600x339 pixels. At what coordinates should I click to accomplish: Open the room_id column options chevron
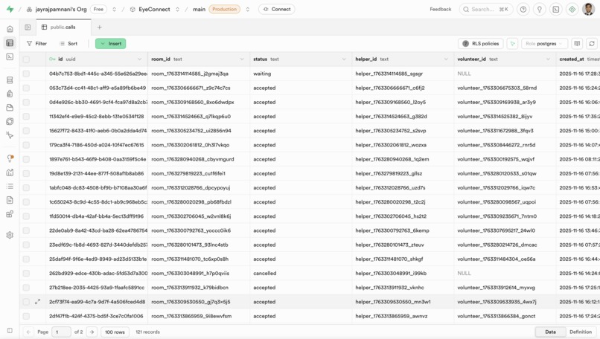tap(242, 59)
